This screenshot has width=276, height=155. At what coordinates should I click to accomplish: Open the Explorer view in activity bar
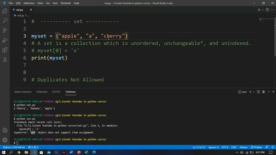[5, 11]
